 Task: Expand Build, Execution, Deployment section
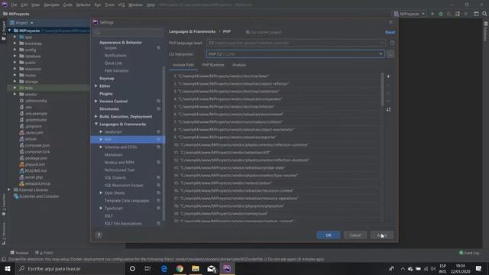click(96, 116)
